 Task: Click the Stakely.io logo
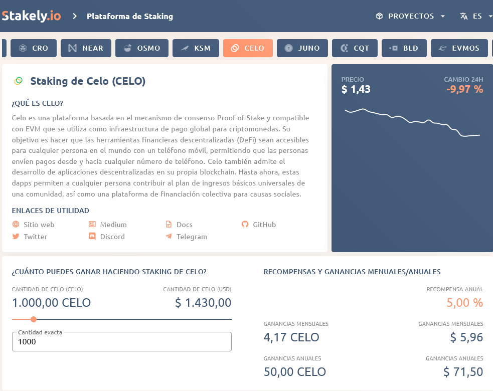(x=31, y=15)
